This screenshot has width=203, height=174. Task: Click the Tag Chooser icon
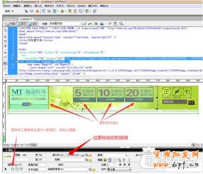[95, 11]
